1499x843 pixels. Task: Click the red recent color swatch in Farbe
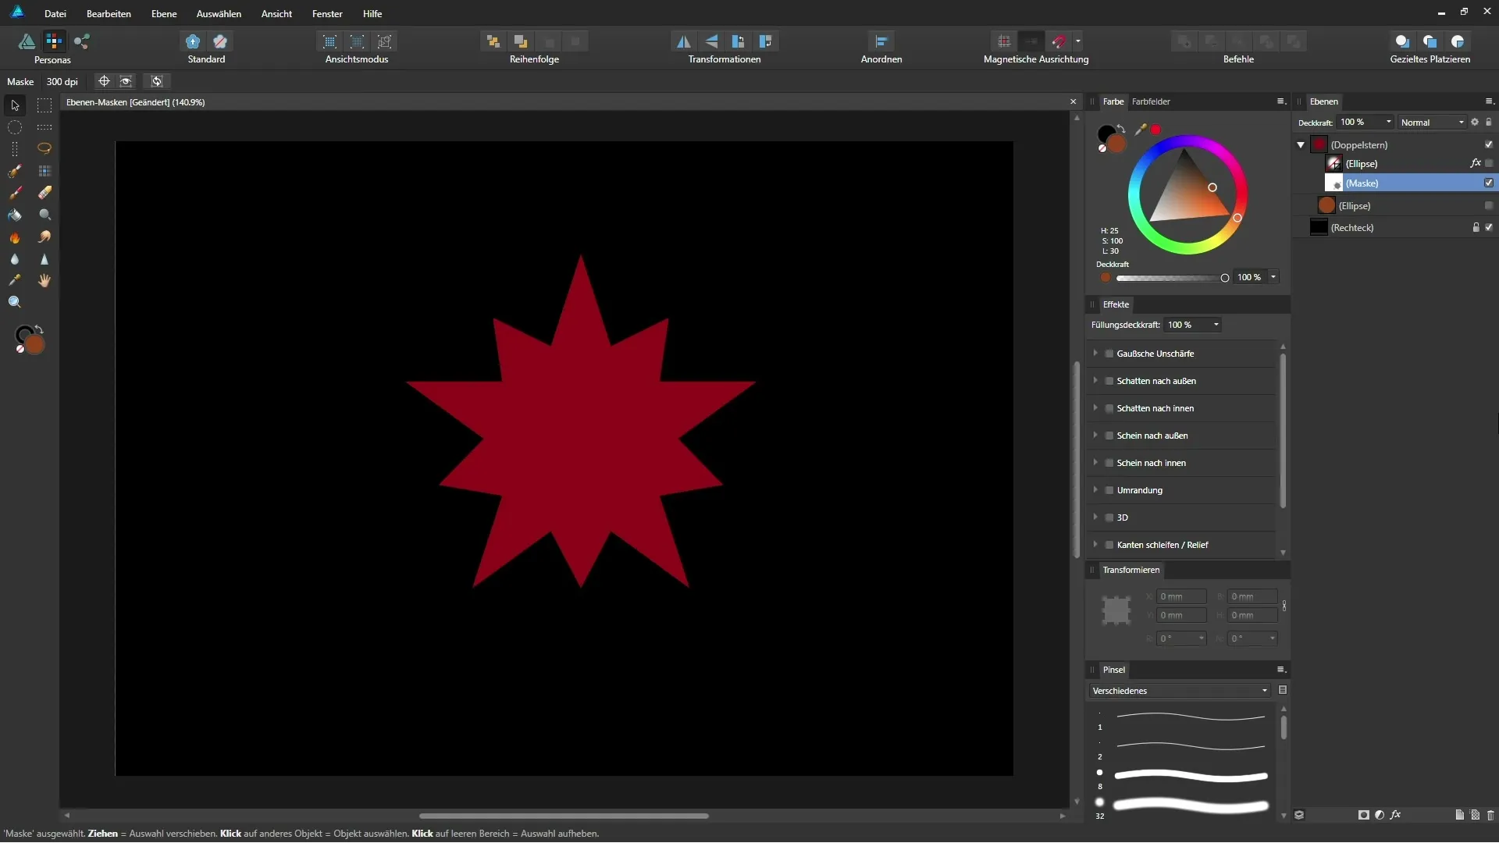(x=1155, y=129)
